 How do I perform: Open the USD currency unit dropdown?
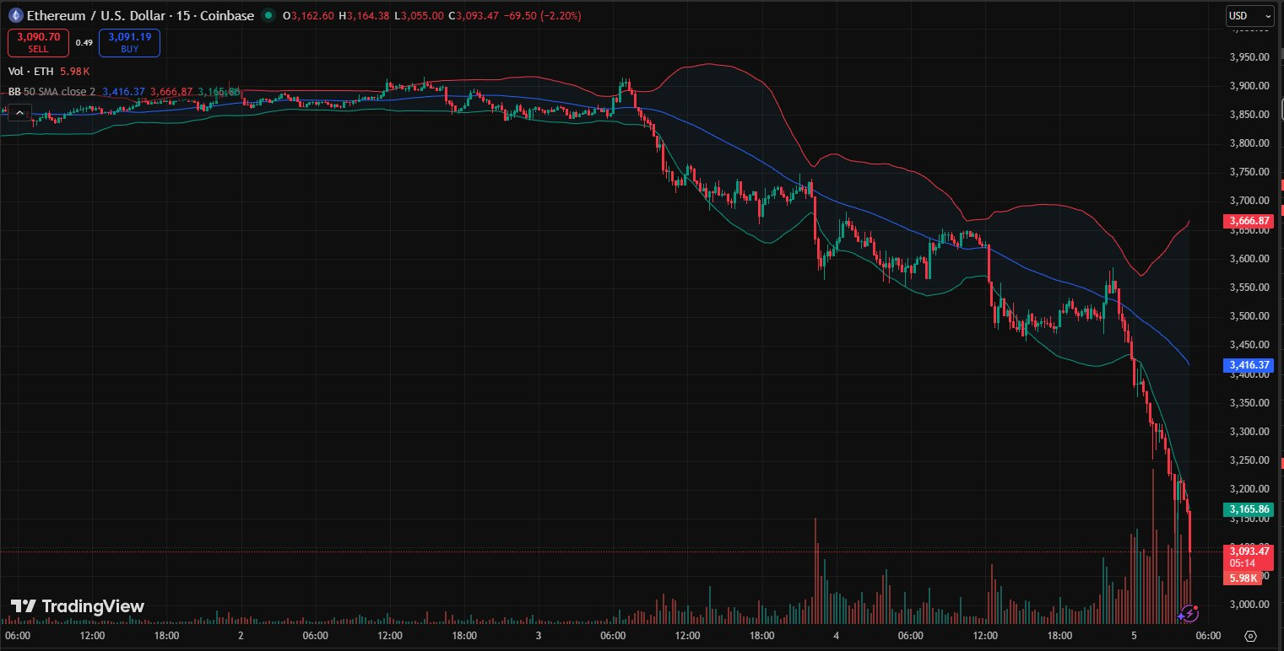[1250, 15]
